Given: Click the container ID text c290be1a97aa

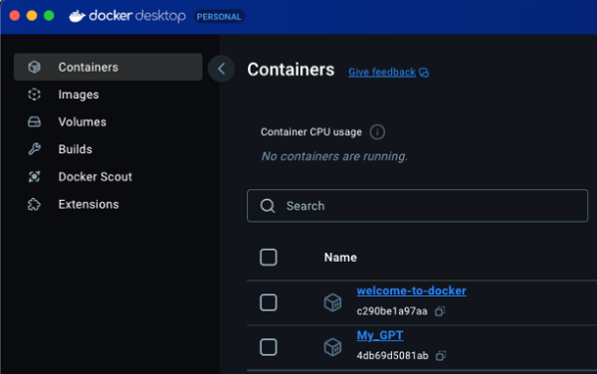Looking at the screenshot, I should (x=392, y=311).
